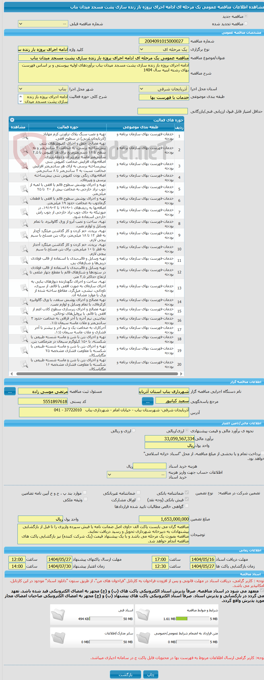Click the حوزه فعالیت column header
This screenshot has height=680, width=264.
[67, 127]
